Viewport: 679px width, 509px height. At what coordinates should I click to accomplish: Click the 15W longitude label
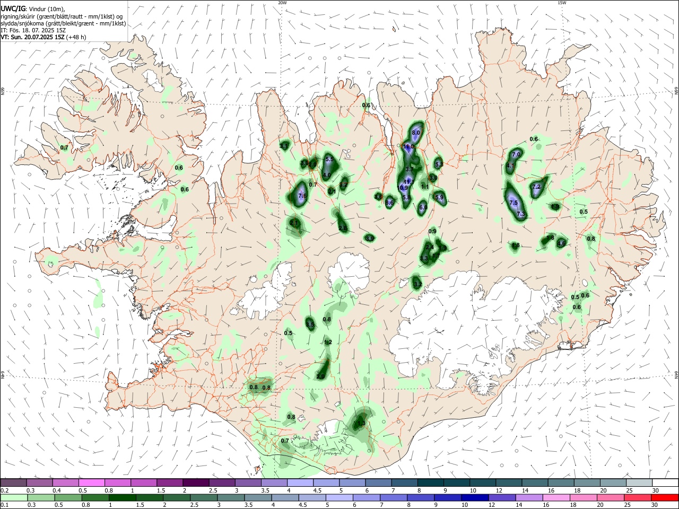(x=561, y=3)
